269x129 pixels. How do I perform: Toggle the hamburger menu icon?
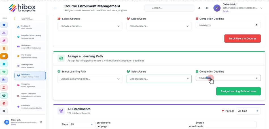pyautogui.click(x=55, y=8)
